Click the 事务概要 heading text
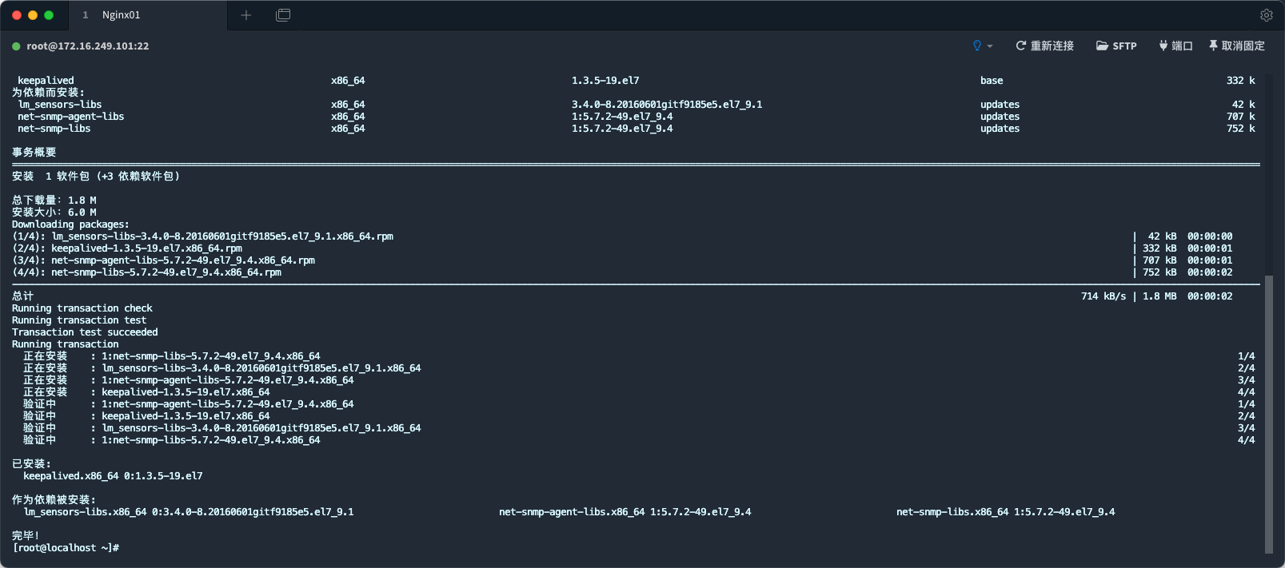 34,153
